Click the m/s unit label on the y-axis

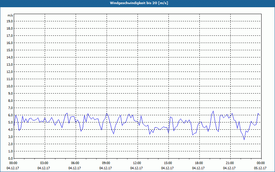(10, 15)
